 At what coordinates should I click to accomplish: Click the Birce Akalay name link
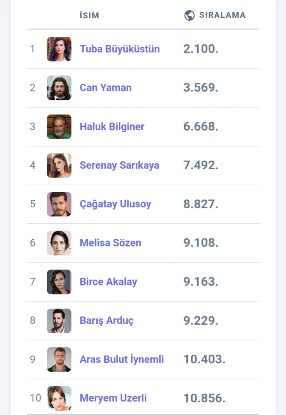click(x=108, y=282)
